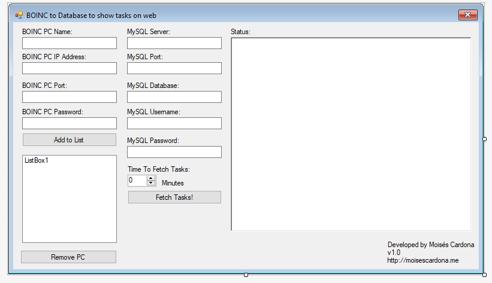This screenshot has height=283, width=492.
Task: Click the MySQL Server: label
Action: click(149, 32)
